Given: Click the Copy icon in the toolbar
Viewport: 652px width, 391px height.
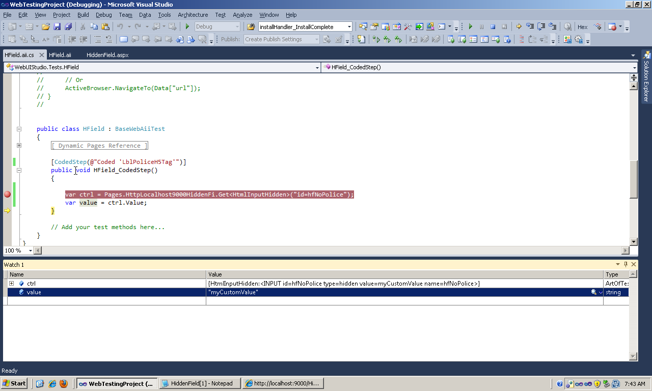Looking at the screenshot, I should (x=94, y=27).
